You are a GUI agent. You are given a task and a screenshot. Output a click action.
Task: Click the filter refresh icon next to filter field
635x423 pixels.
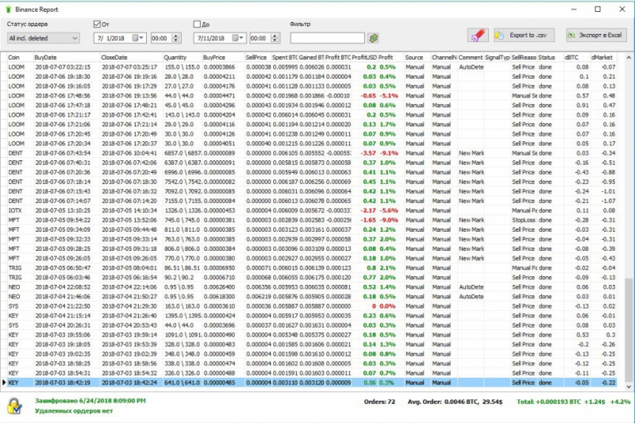[374, 37]
